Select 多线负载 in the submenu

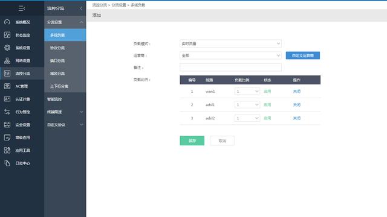pyautogui.click(x=65, y=35)
